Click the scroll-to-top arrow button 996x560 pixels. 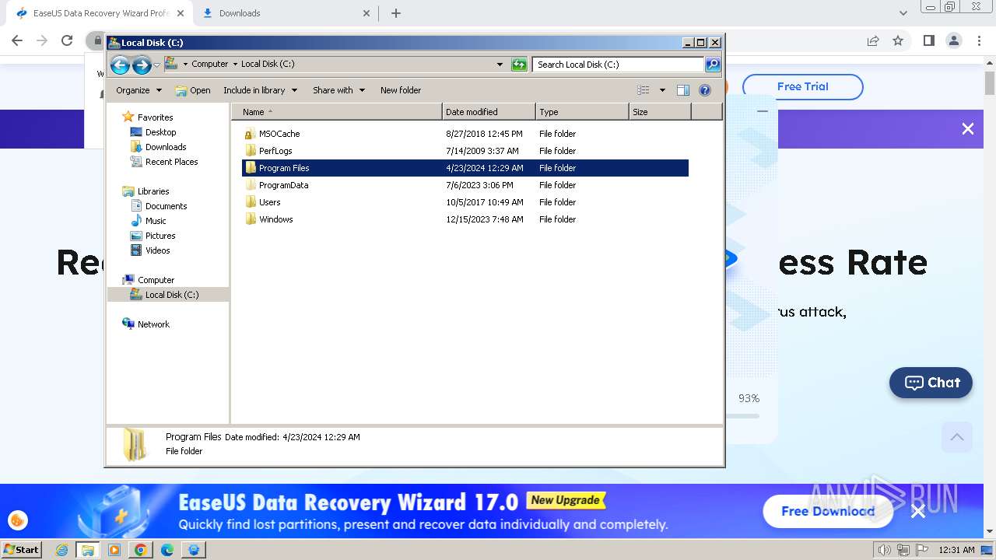[957, 437]
